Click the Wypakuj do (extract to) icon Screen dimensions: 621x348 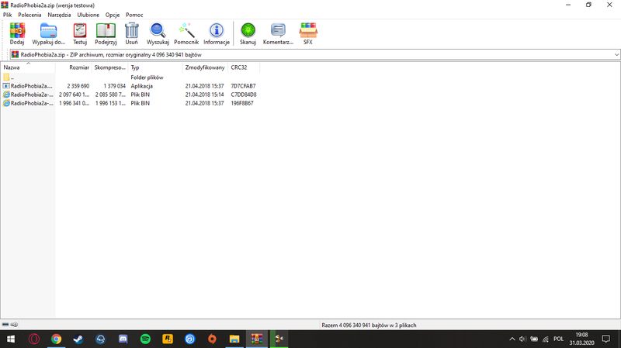[49, 32]
